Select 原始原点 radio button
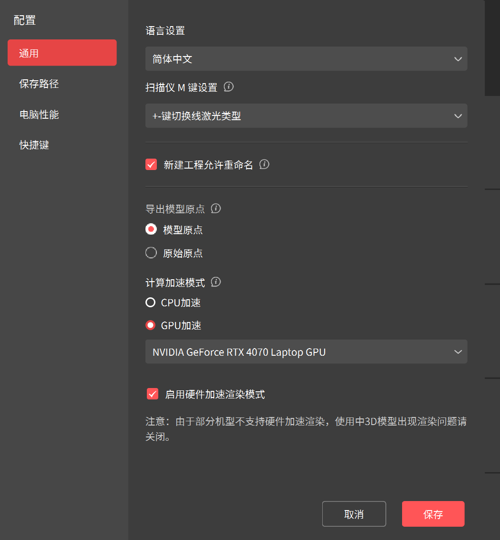Image resolution: width=500 pixels, height=540 pixels. 151,253
